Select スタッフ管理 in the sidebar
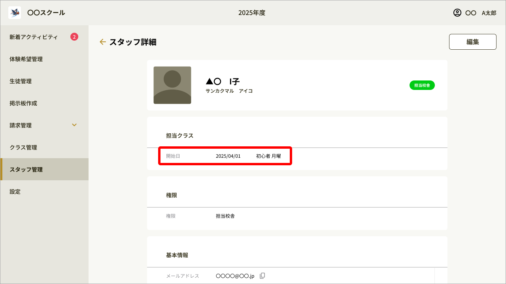Screen dimensions: 506x284 [26, 170]
